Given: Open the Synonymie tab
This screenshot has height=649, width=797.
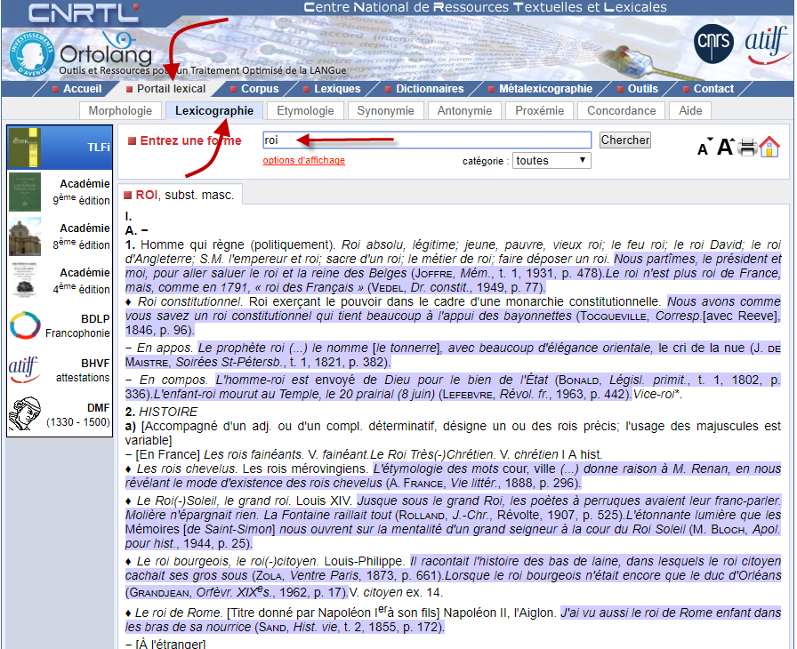Looking at the screenshot, I should [385, 111].
